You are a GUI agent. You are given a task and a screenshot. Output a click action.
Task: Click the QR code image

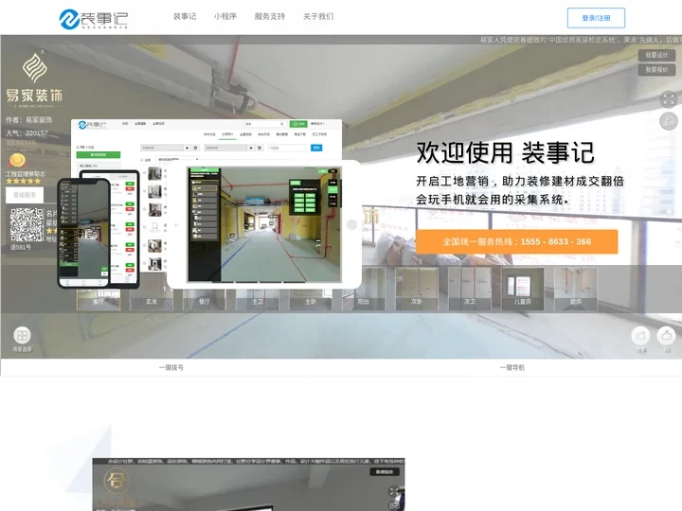coord(27,225)
